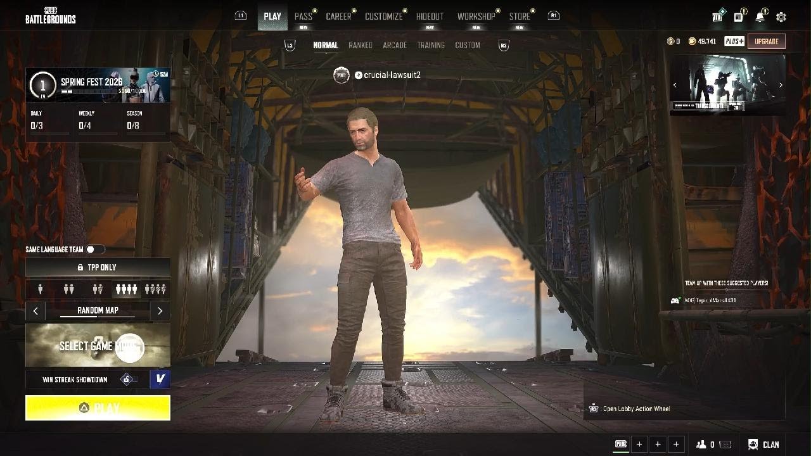Select solo single-player team size
Viewport: 811px width, 456px height.
click(41, 289)
